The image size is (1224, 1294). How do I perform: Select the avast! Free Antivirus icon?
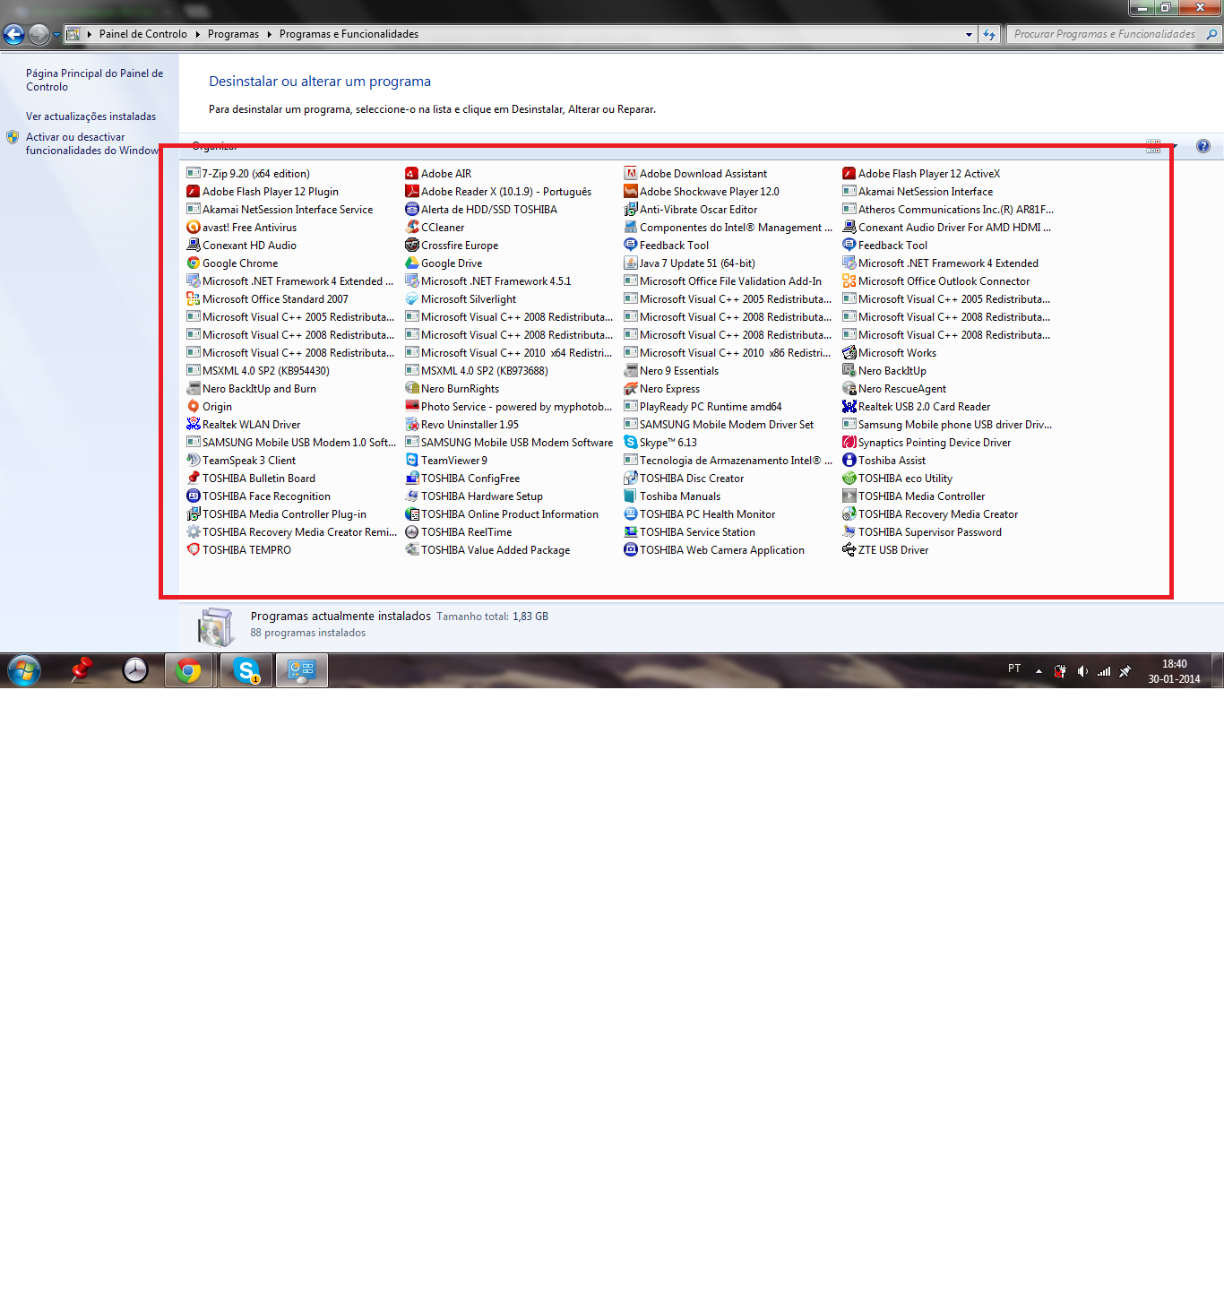click(193, 227)
